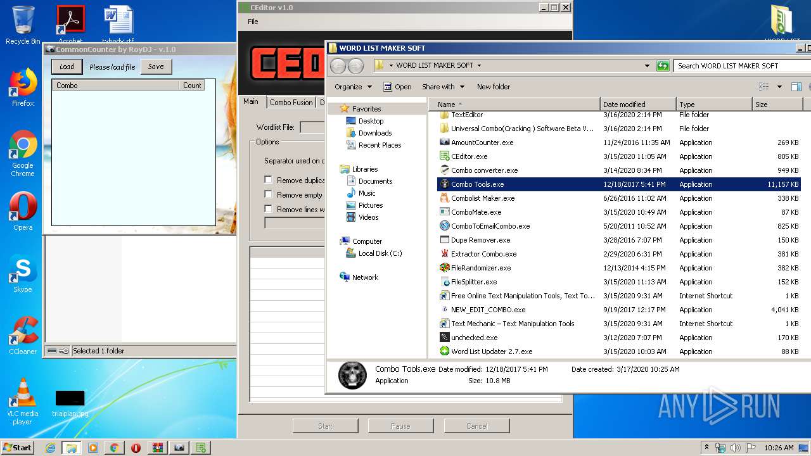Click the AmountCounter.exe file icon
811x456 pixels.
click(x=445, y=142)
